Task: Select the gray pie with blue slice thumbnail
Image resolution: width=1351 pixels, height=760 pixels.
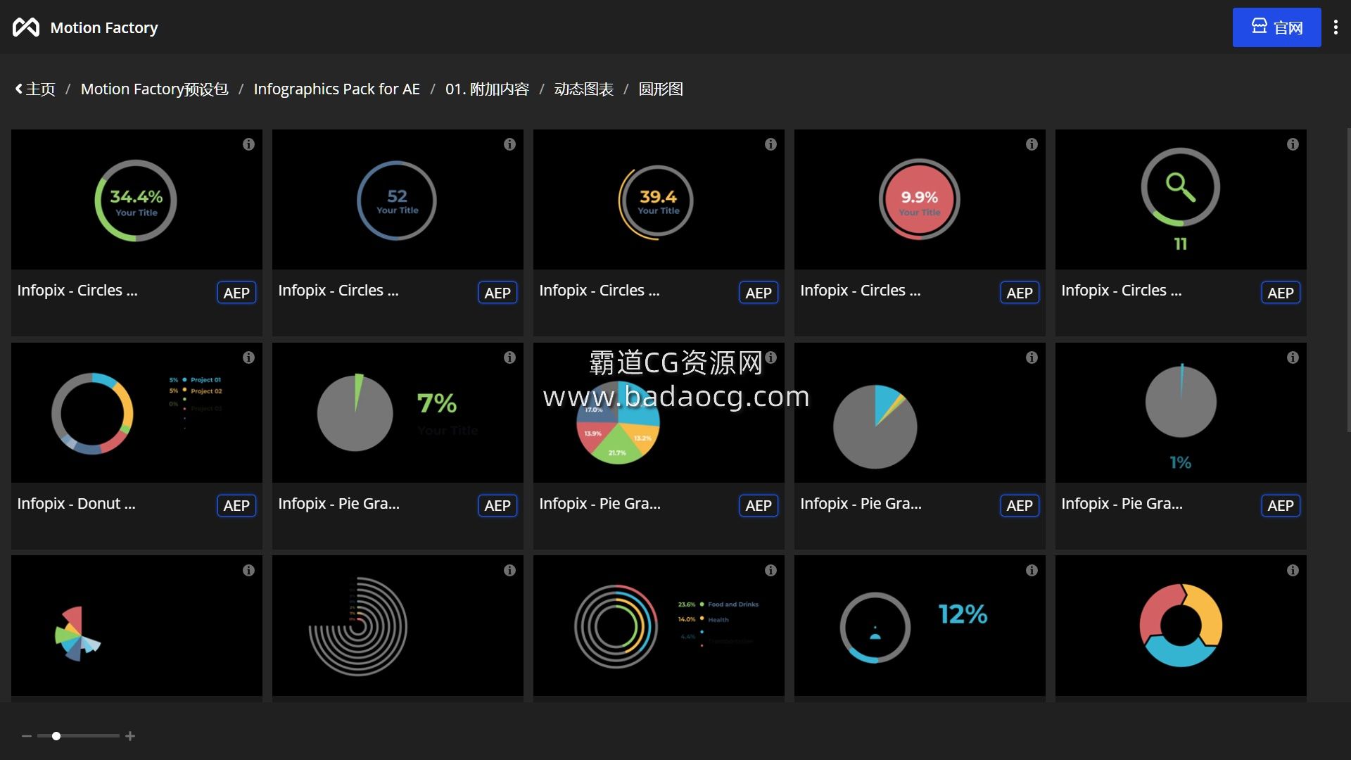Action: click(920, 413)
